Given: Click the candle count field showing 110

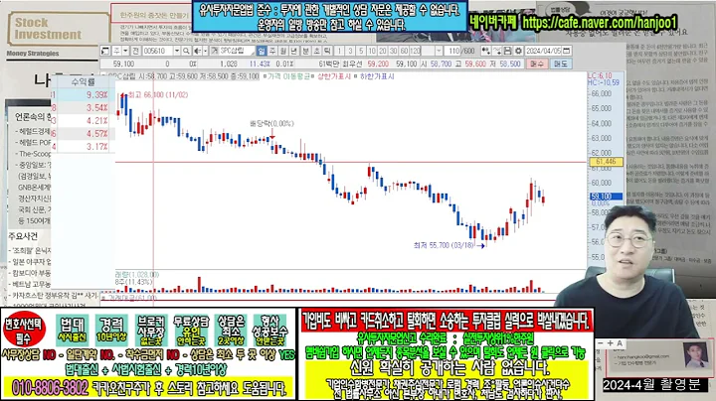Looking at the screenshot, I should (452, 51).
